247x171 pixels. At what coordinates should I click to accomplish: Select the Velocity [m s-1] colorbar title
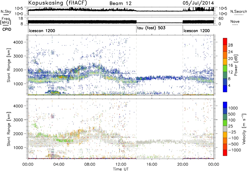(244, 129)
